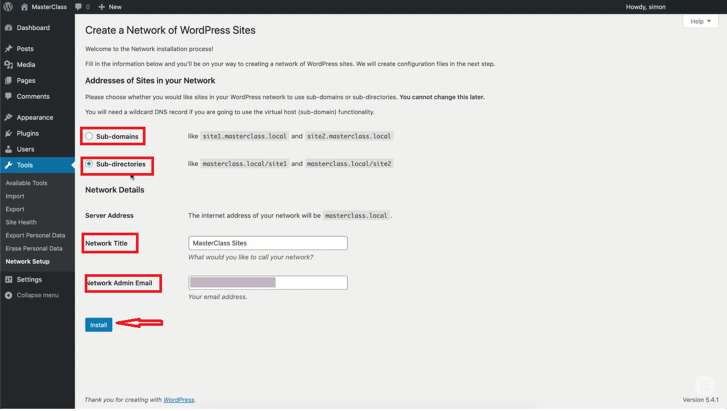Click the masterclass.local/site2 example code

[x=349, y=164]
